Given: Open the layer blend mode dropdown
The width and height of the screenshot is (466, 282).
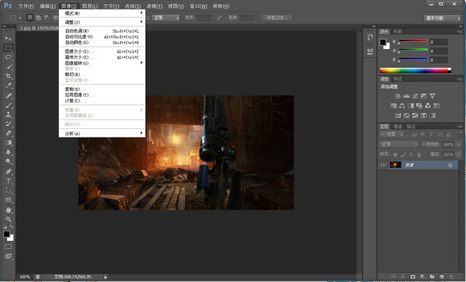Looking at the screenshot, I should coord(399,144).
